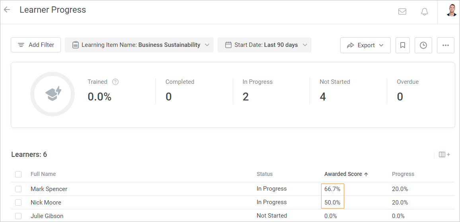Screen dimensions: 460x222
Task: Open the three-dots more options menu
Action: point(446,45)
